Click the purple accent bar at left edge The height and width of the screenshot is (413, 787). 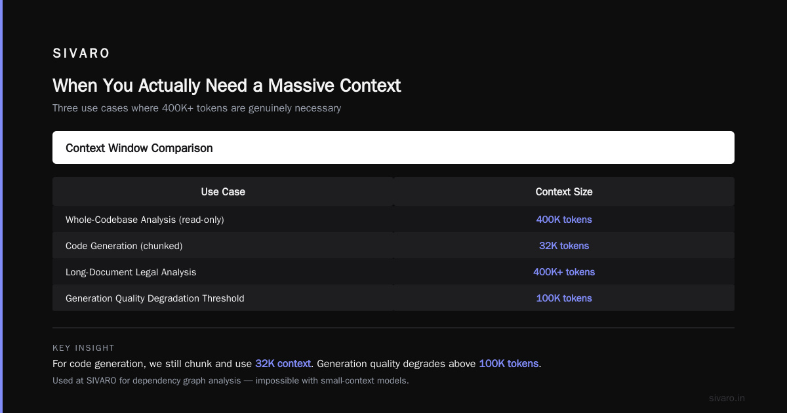tap(1, 206)
